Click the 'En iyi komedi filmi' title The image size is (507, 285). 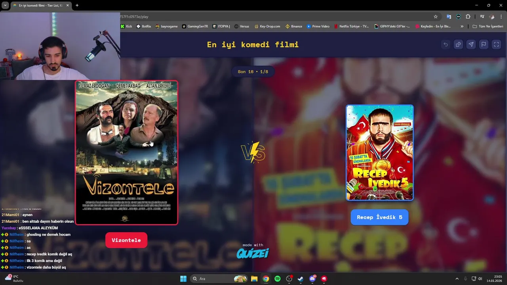coord(253,44)
